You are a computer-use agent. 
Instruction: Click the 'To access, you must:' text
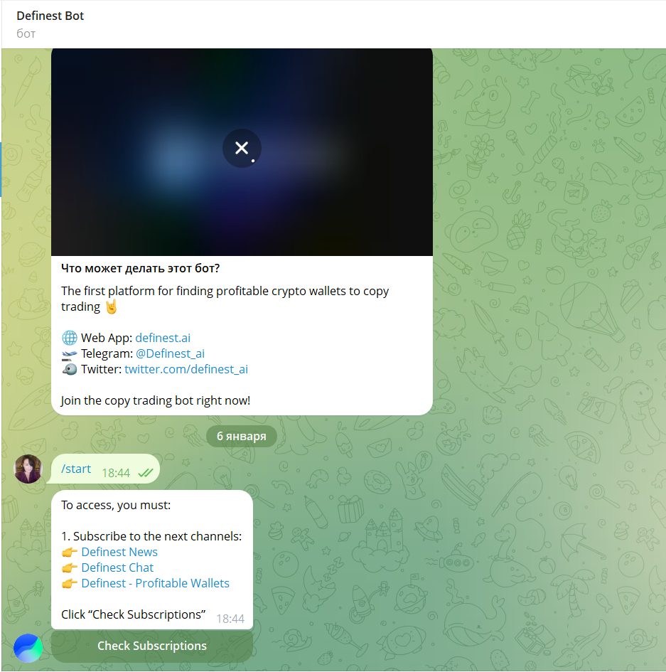point(116,505)
